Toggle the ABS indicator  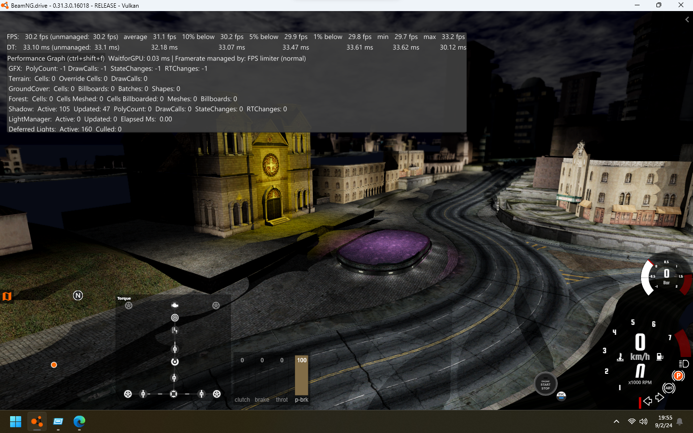(x=668, y=388)
